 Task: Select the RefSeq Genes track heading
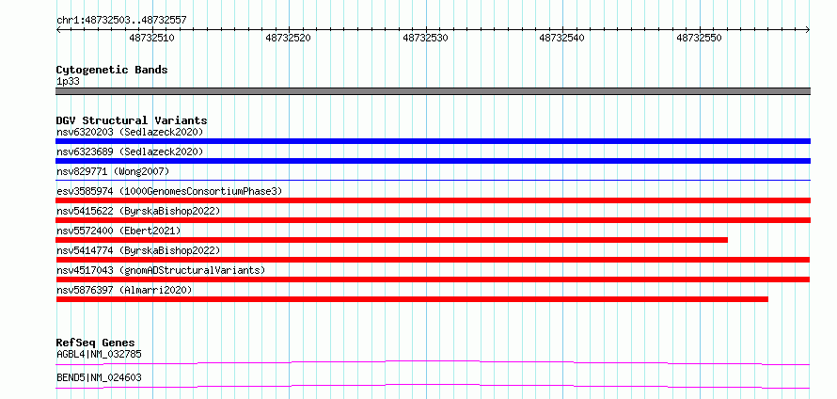96,343
